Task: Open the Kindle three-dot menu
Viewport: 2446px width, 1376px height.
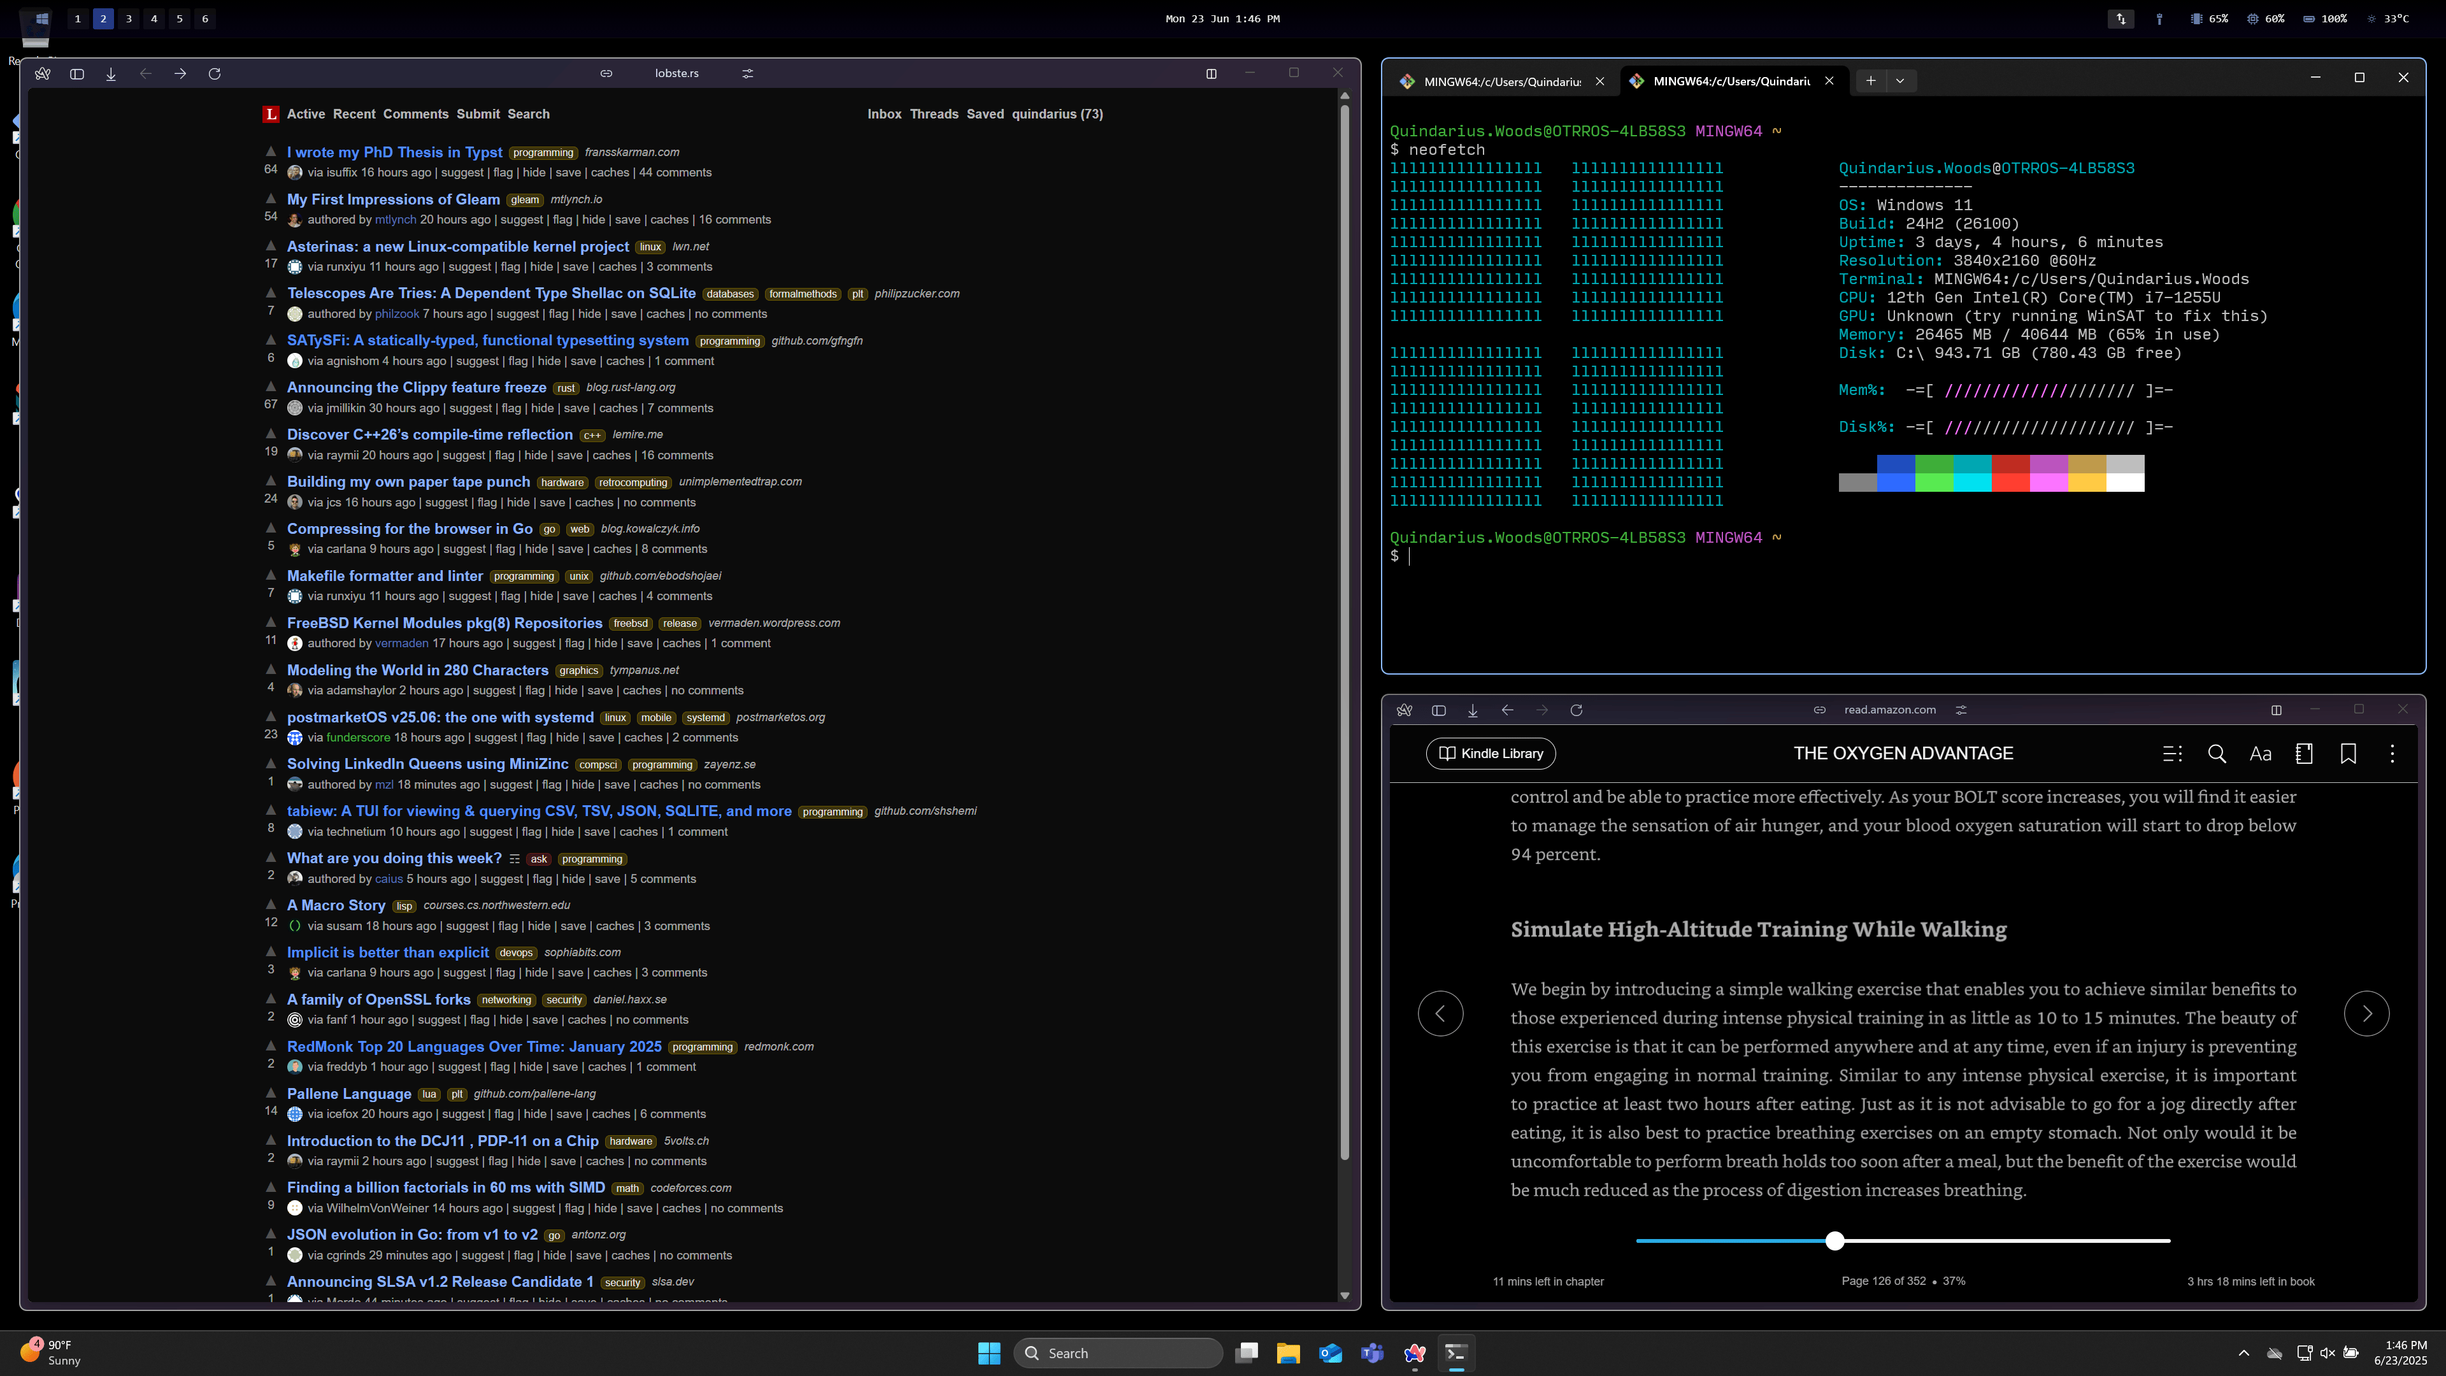Action: click(2392, 753)
